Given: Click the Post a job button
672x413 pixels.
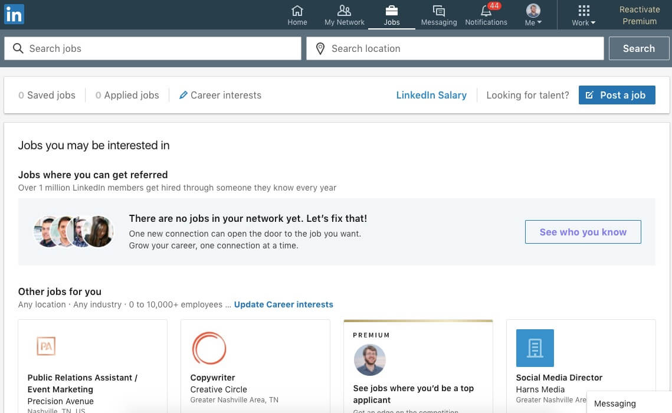Looking at the screenshot, I should pos(617,95).
